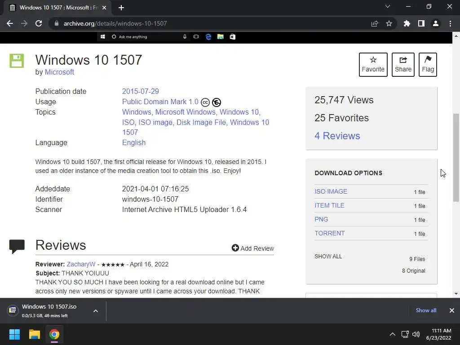Open the Extensions puzzle icon
The image size is (460, 345).
pos(407,23)
